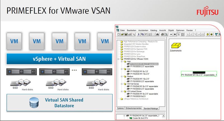The image size is (224, 121).
Task: Collapse the High folder in tree
Action: (122, 62)
